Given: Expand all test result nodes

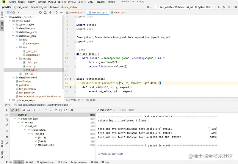Looking at the screenshot, I should (35, 110).
